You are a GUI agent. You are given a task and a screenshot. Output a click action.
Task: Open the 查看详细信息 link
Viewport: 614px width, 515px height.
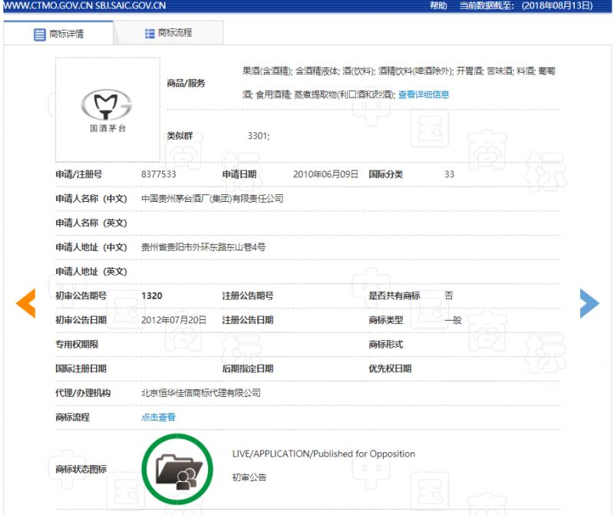pos(424,94)
